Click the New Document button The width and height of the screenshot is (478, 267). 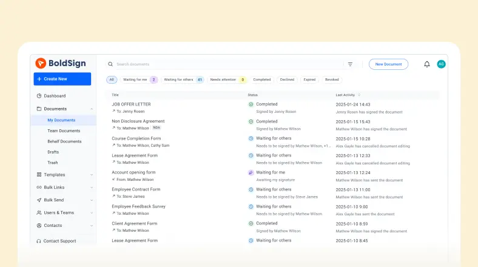click(388, 64)
